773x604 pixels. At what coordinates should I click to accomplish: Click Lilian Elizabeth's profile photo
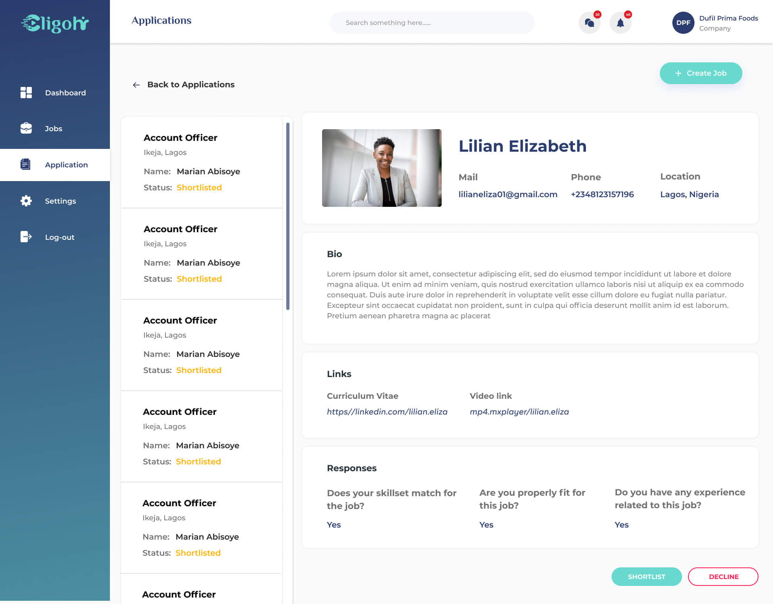click(382, 168)
